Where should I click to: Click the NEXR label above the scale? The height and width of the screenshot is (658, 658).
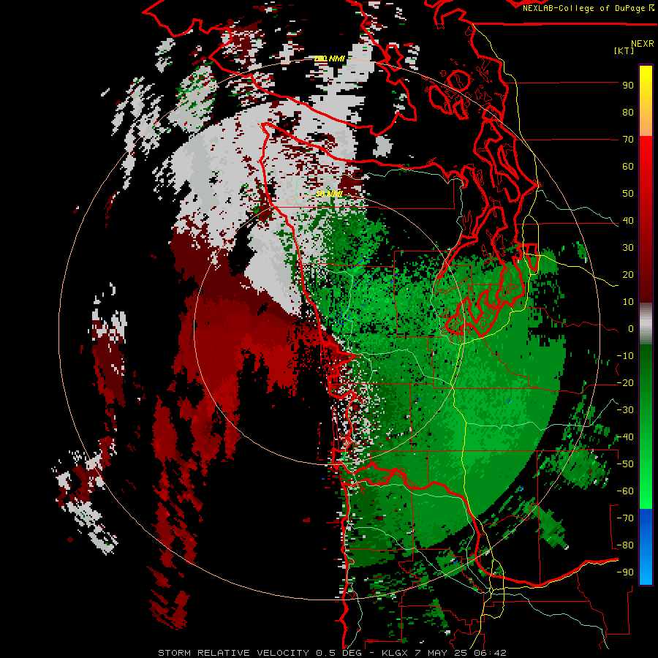(642, 44)
